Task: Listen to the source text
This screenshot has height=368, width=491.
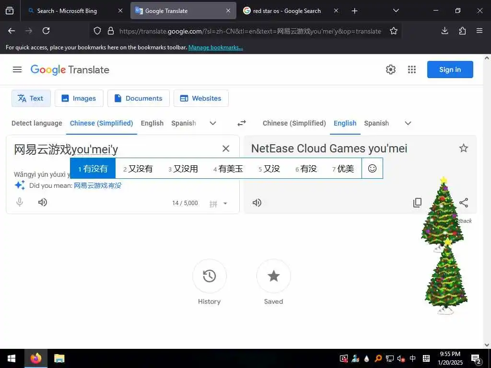Action: tap(43, 202)
